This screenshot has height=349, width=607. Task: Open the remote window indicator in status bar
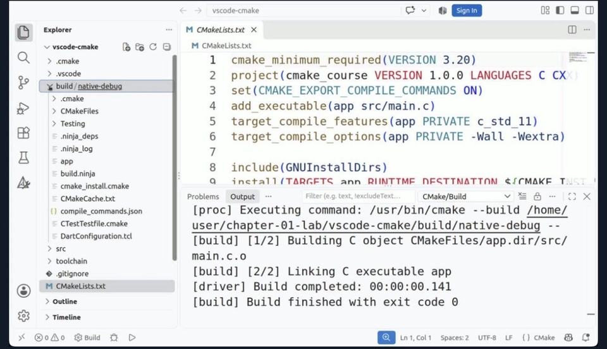[x=21, y=338]
